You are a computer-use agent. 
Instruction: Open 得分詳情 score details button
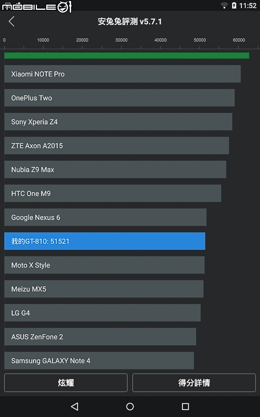coord(194,383)
